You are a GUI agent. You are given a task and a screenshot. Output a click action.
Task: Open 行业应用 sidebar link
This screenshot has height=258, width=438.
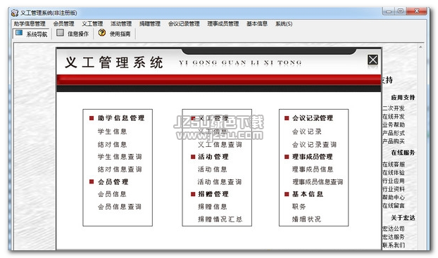394,181
